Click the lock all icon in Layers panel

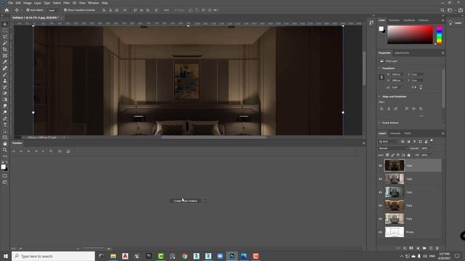coord(408,154)
